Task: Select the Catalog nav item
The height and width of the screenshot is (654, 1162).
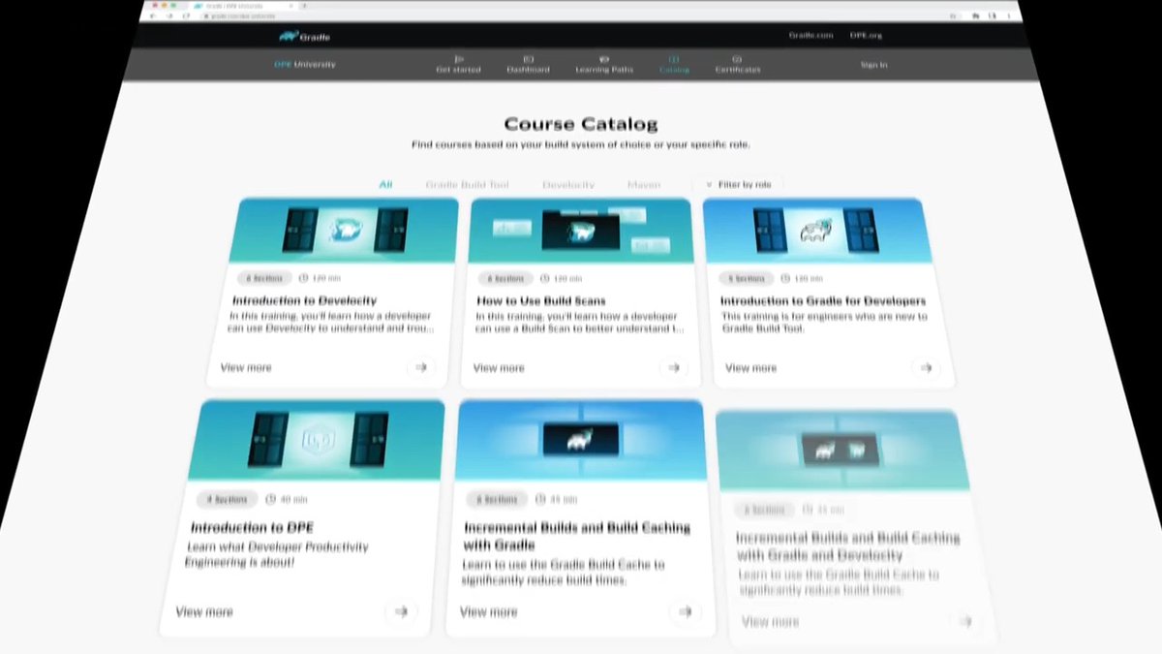Action: point(674,65)
